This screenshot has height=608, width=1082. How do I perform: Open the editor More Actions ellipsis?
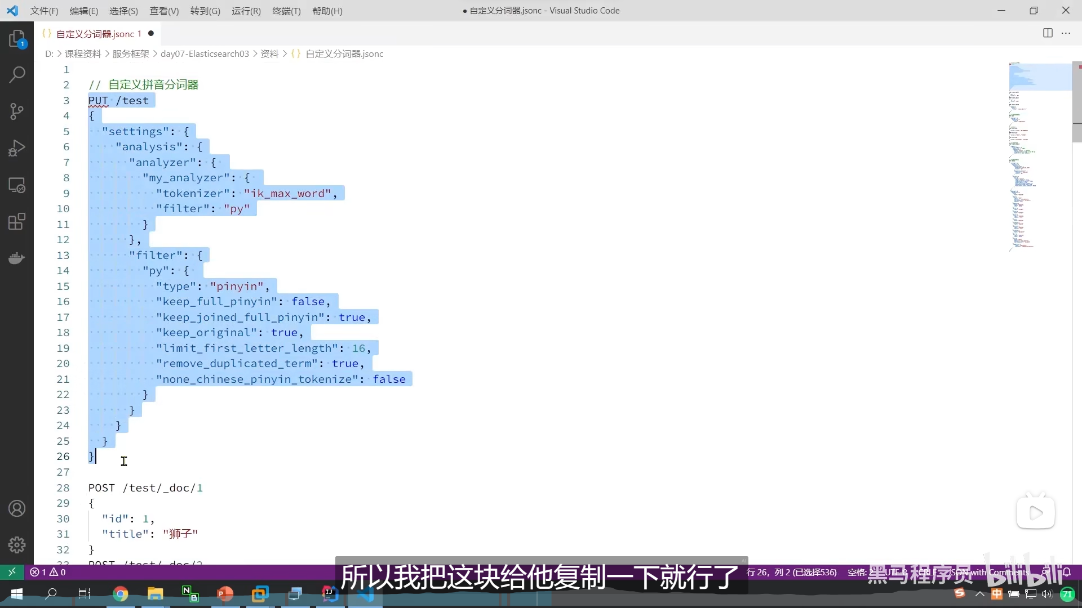coord(1066,33)
